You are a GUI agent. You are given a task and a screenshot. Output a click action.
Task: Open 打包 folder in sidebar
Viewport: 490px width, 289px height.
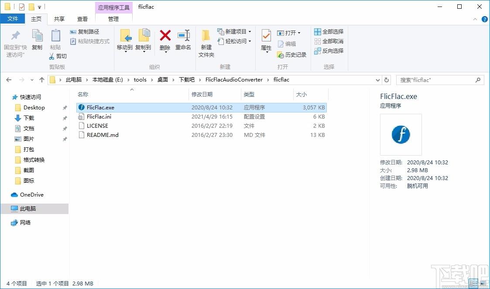tap(29, 149)
